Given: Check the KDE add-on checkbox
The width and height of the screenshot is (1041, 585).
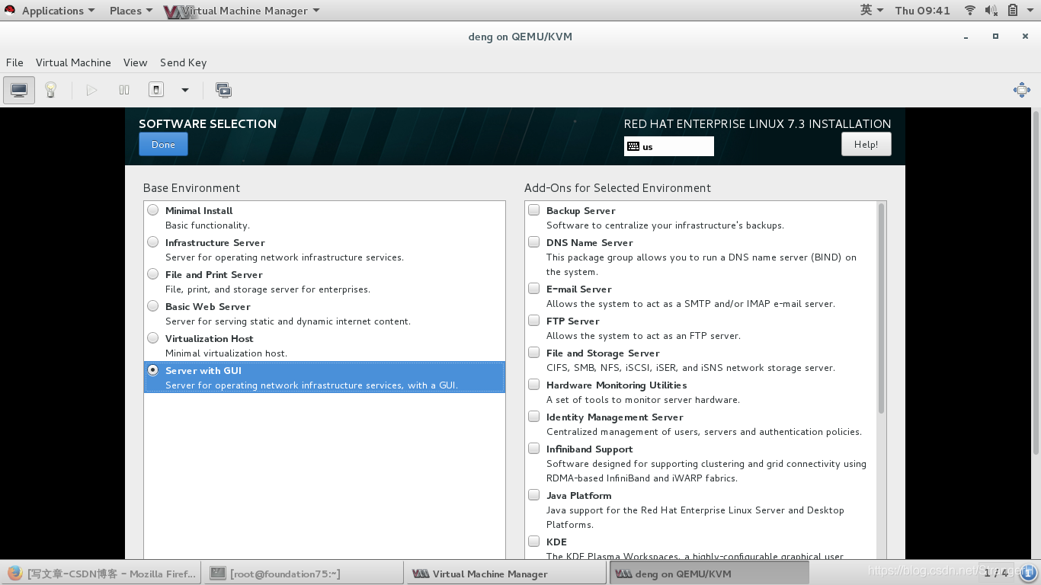Looking at the screenshot, I should click(x=534, y=542).
